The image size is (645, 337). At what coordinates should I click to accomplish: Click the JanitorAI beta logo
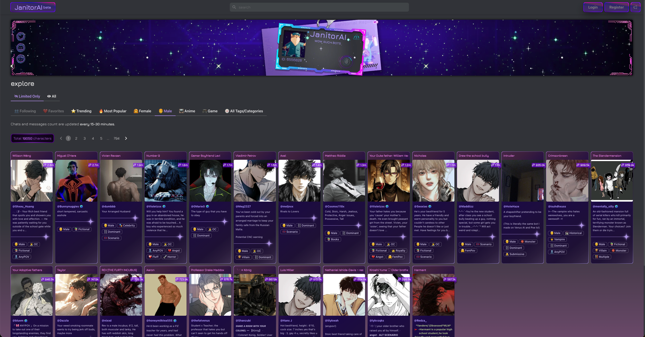pyautogui.click(x=33, y=7)
